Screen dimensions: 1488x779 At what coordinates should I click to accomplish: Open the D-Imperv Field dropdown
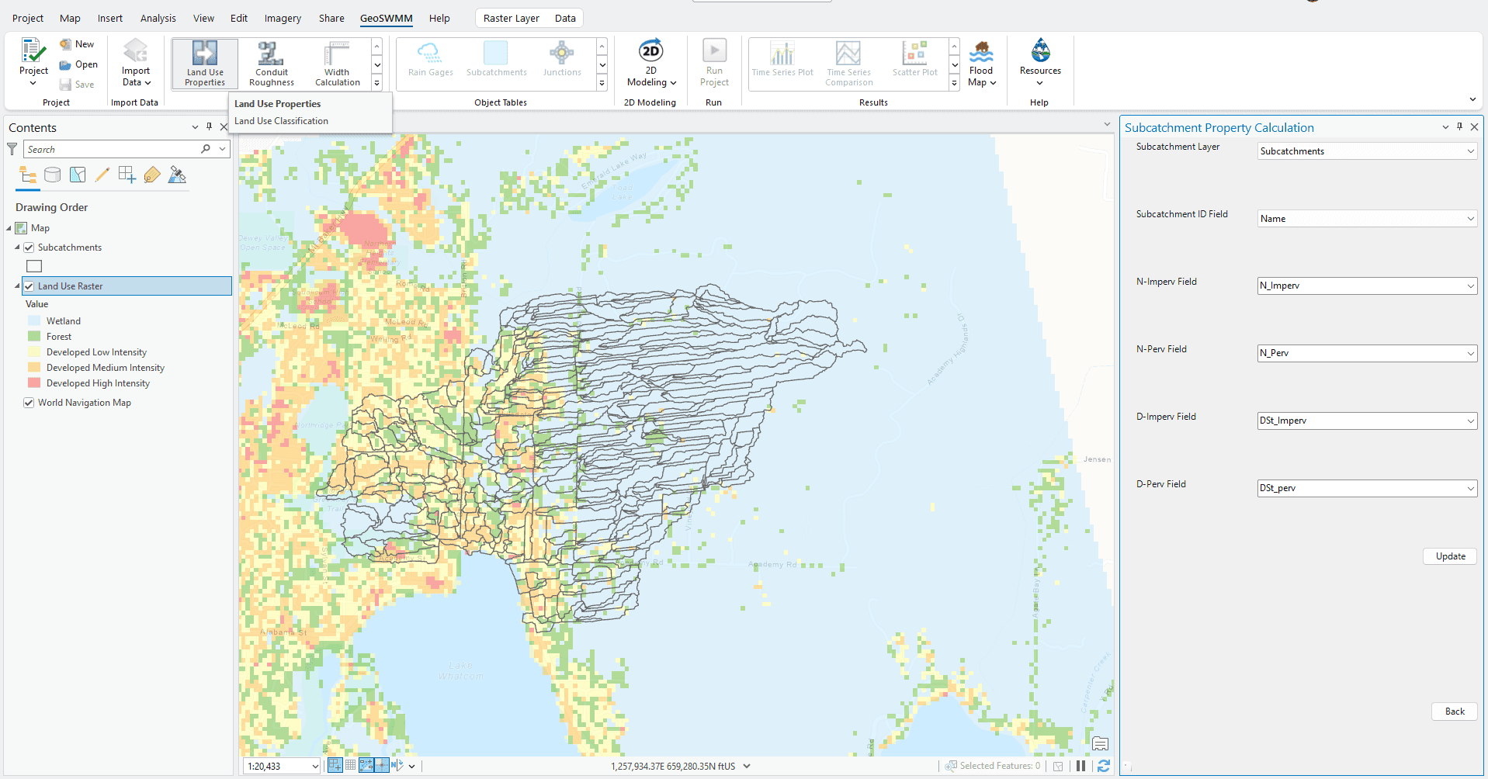coord(1367,421)
